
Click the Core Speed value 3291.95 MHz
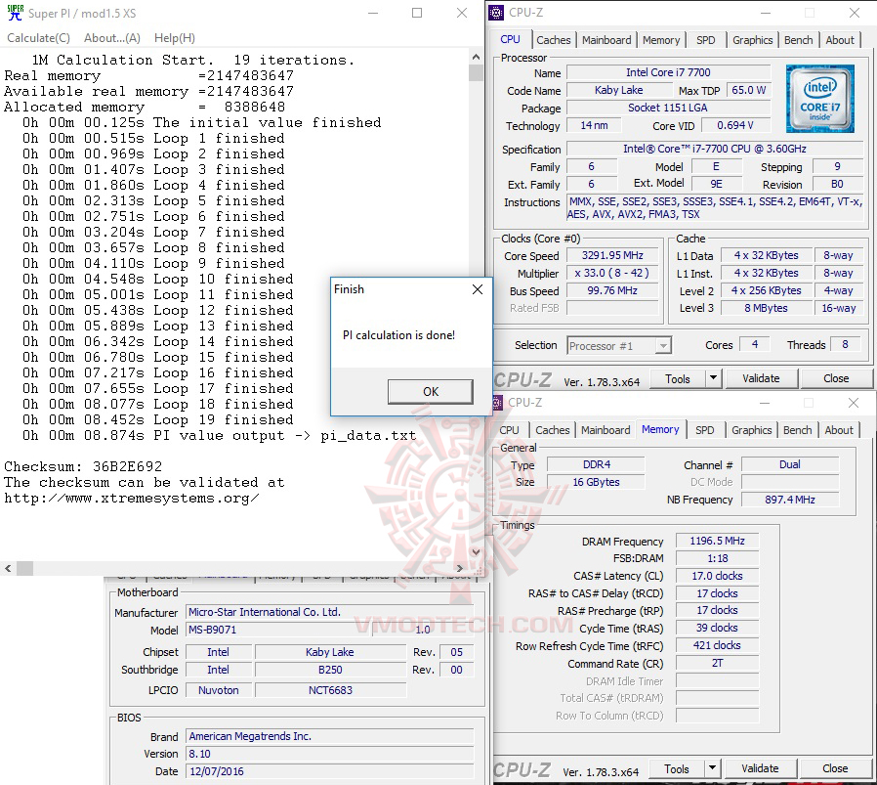(612, 256)
